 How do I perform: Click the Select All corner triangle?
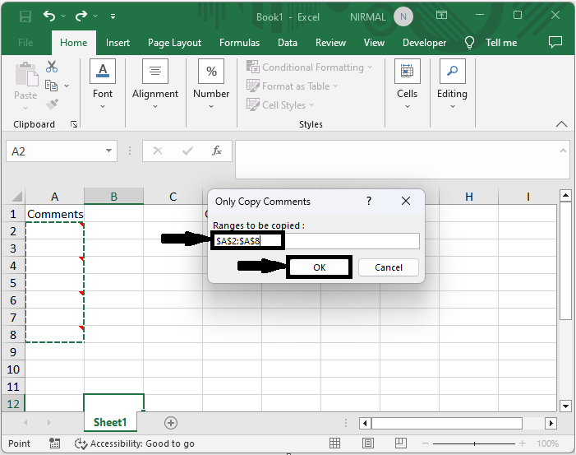click(17, 197)
